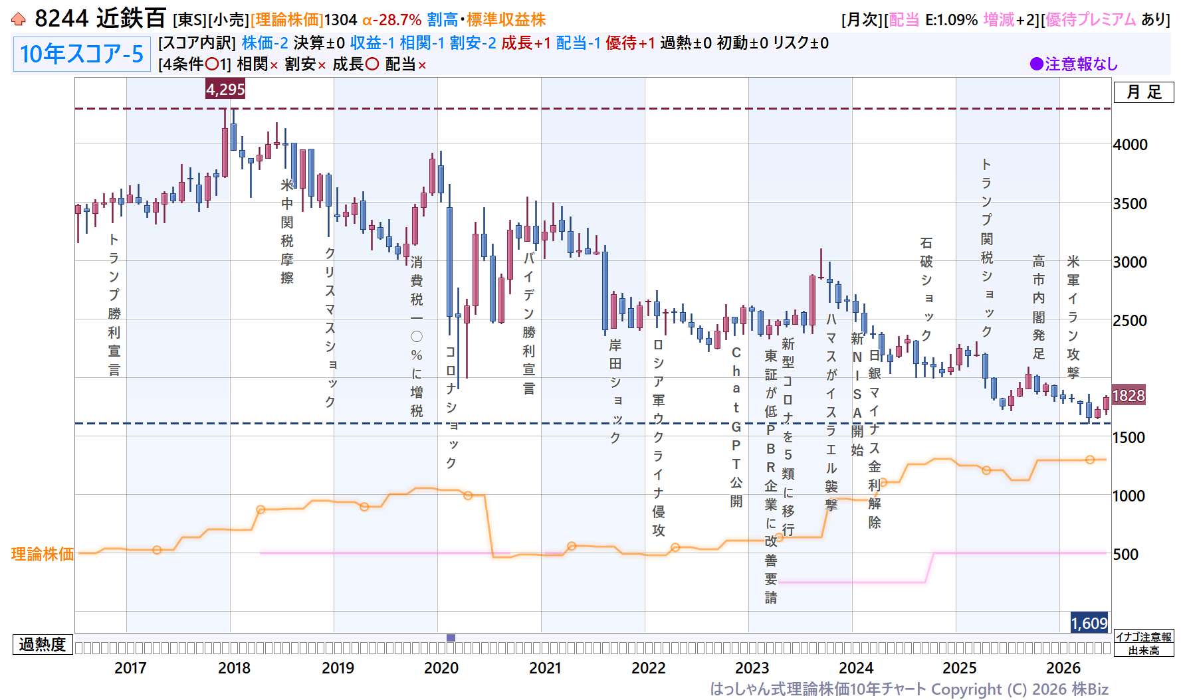The width and height of the screenshot is (1183, 700).
Task: Click the ハマスがイスラエル襲撃 event annotation
Action: click(x=831, y=412)
